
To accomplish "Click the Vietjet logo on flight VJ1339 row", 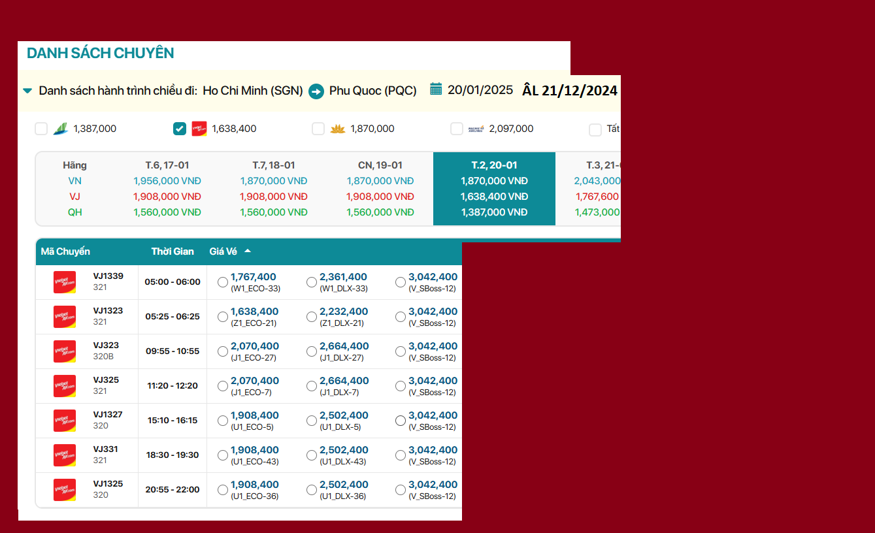I will pos(65,282).
